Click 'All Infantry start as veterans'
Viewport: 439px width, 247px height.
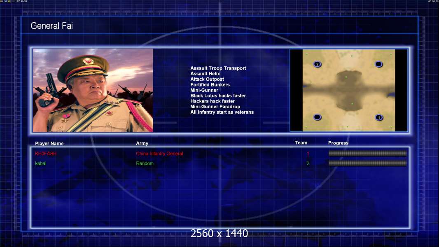tap(222, 112)
